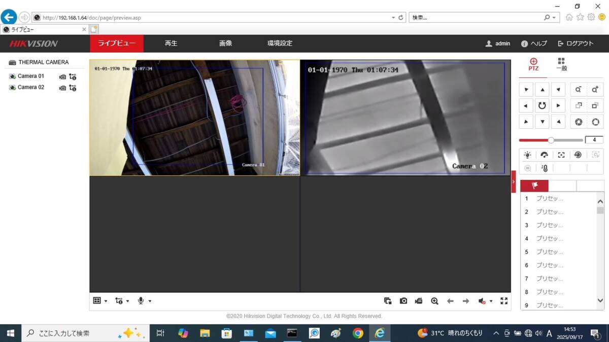
Task: Open Chrome from the Windows taskbar
Action: [358, 333]
